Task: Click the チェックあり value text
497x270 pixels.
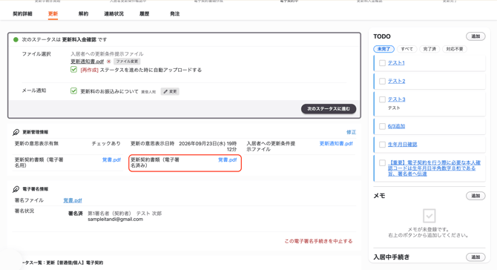Action: (106, 144)
